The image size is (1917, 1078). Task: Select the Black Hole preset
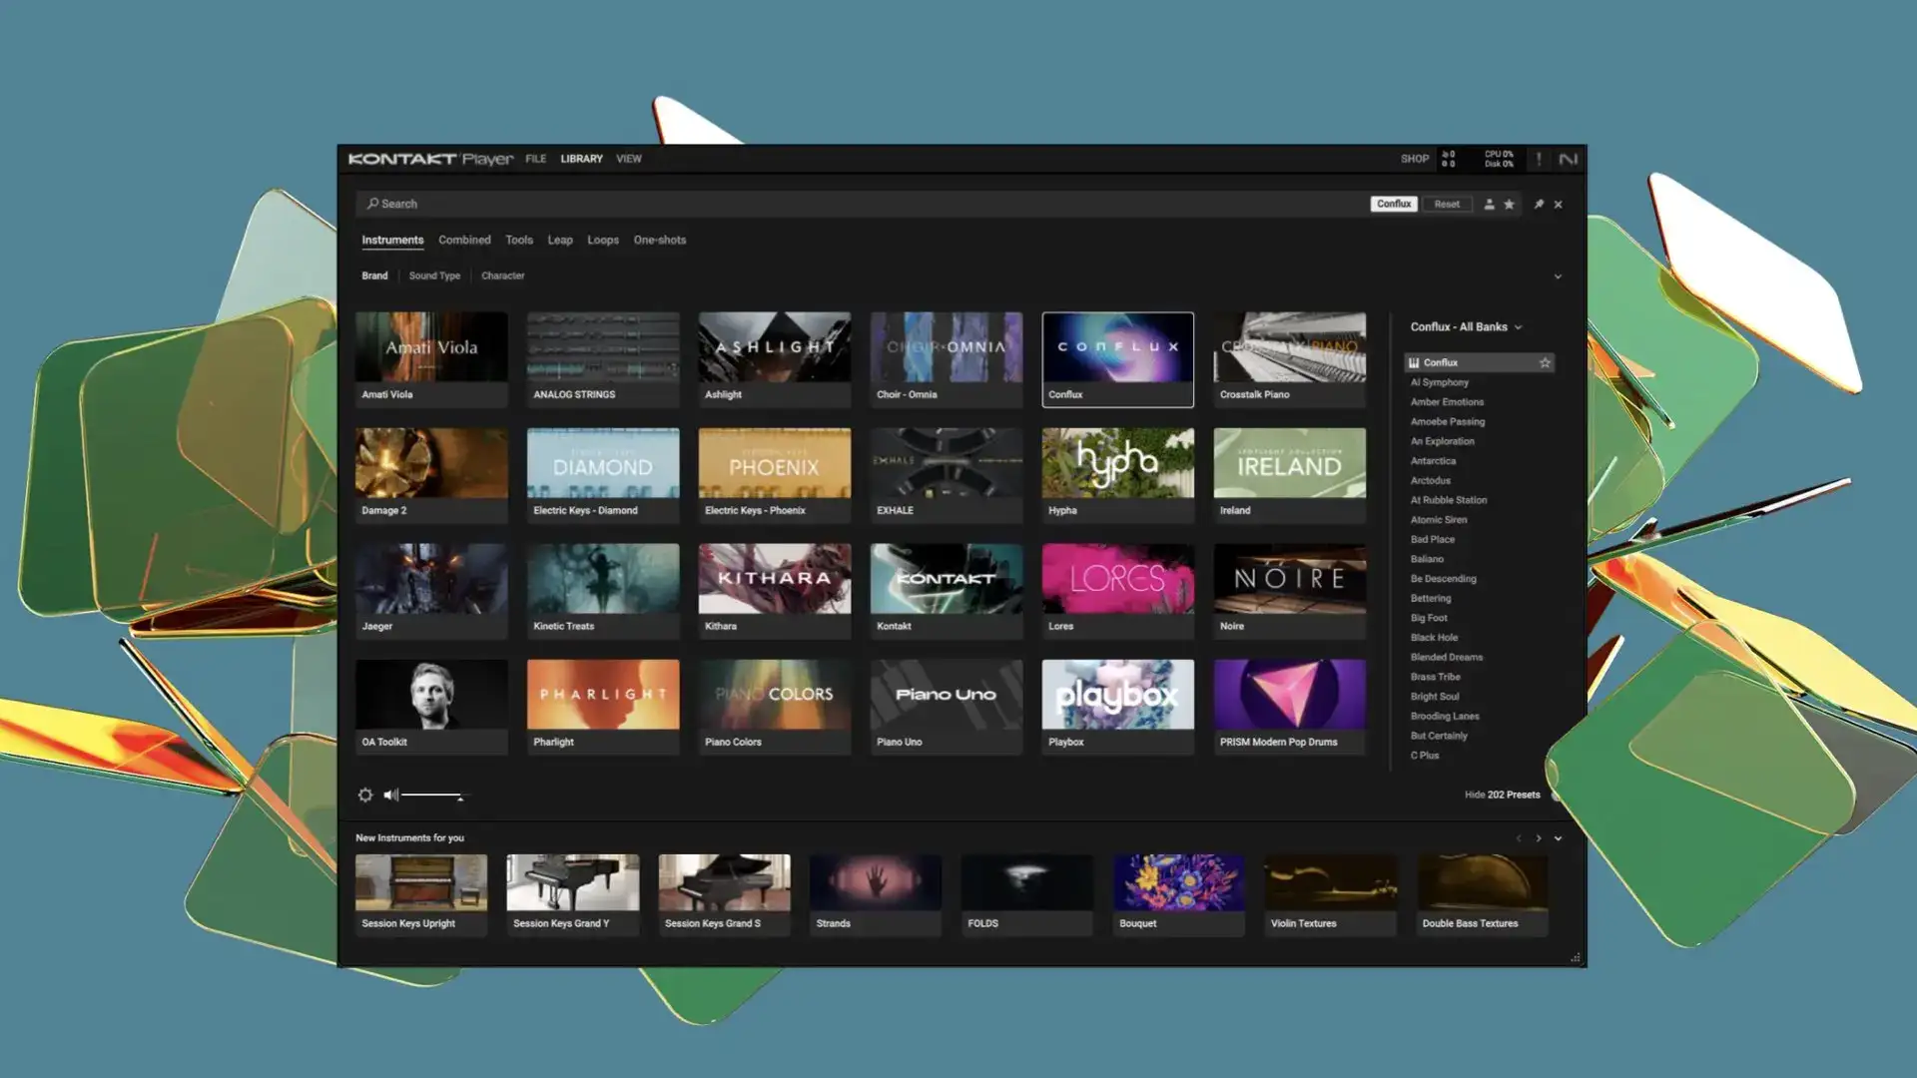point(1434,638)
